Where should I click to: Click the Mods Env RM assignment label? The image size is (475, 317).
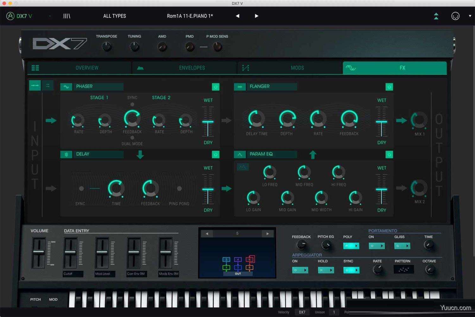[169, 274]
